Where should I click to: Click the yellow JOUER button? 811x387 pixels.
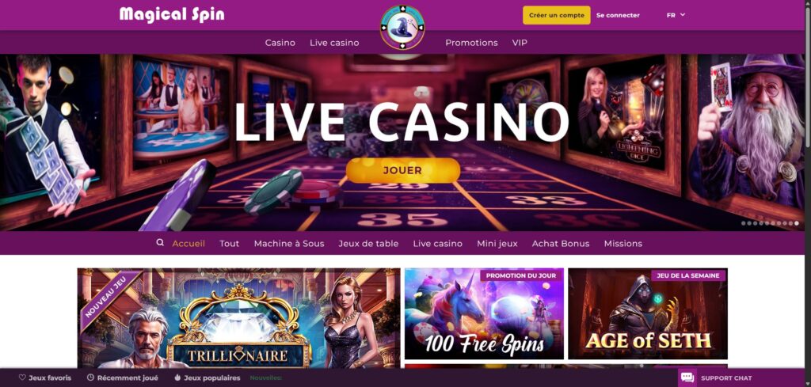(403, 170)
